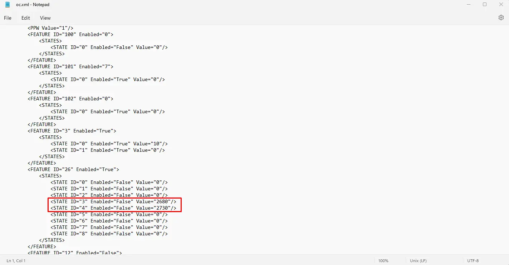The height and width of the screenshot is (265, 509).
Task: Click the STATE ID="7" Enabled="False" line
Action: (x=109, y=227)
